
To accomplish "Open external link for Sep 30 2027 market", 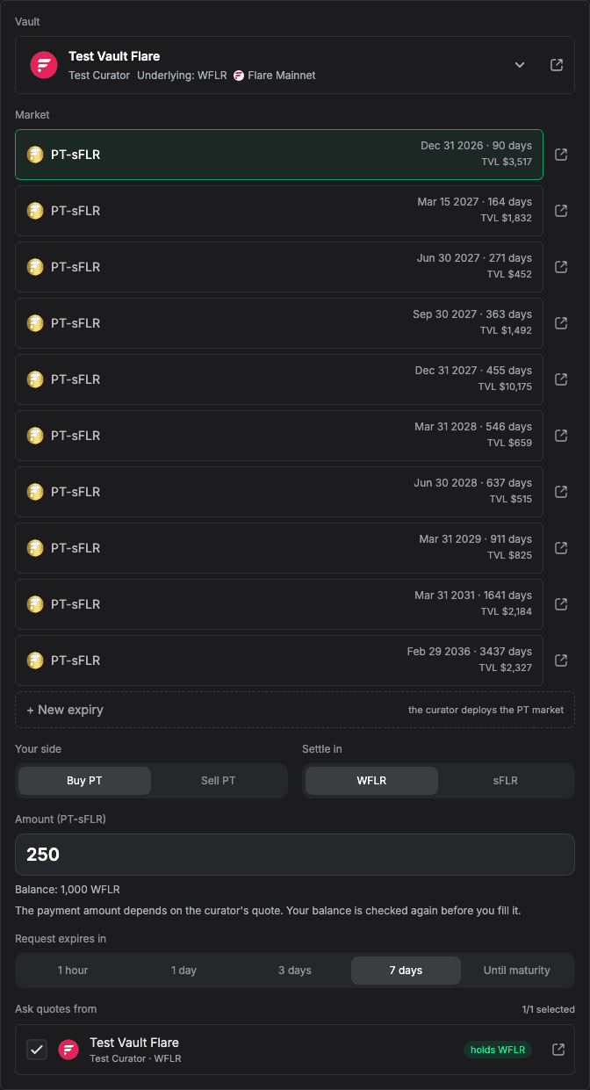I will (x=562, y=323).
